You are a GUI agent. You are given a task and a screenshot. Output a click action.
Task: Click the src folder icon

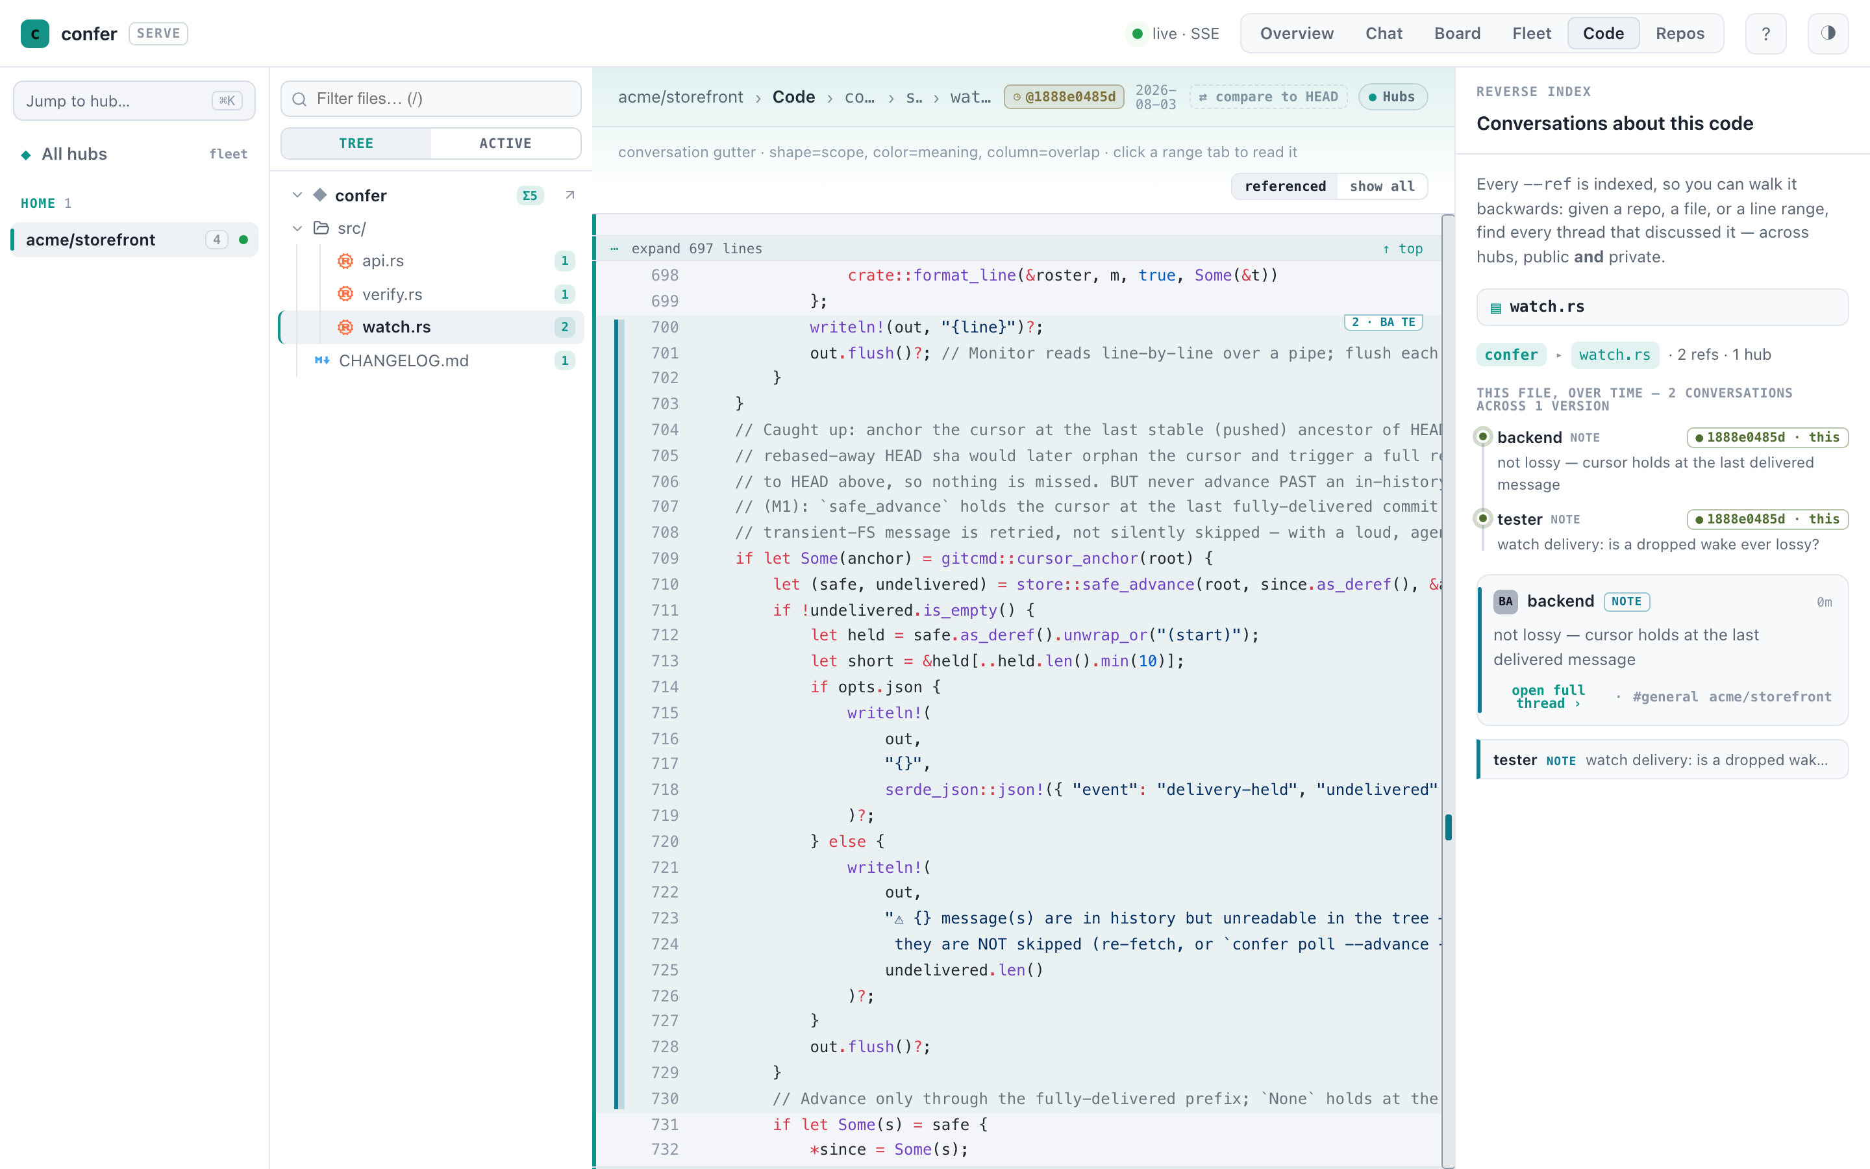click(321, 228)
